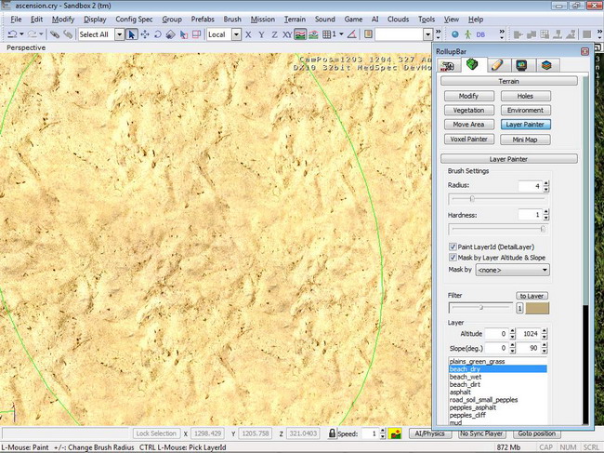Select the Voxel Painter button
604x453 pixels.
pyautogui.click(x=468, y=139)
